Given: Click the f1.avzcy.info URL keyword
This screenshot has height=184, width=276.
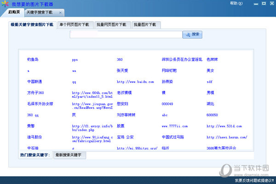Looking at the screenshot, I should [x=92, y=128].
